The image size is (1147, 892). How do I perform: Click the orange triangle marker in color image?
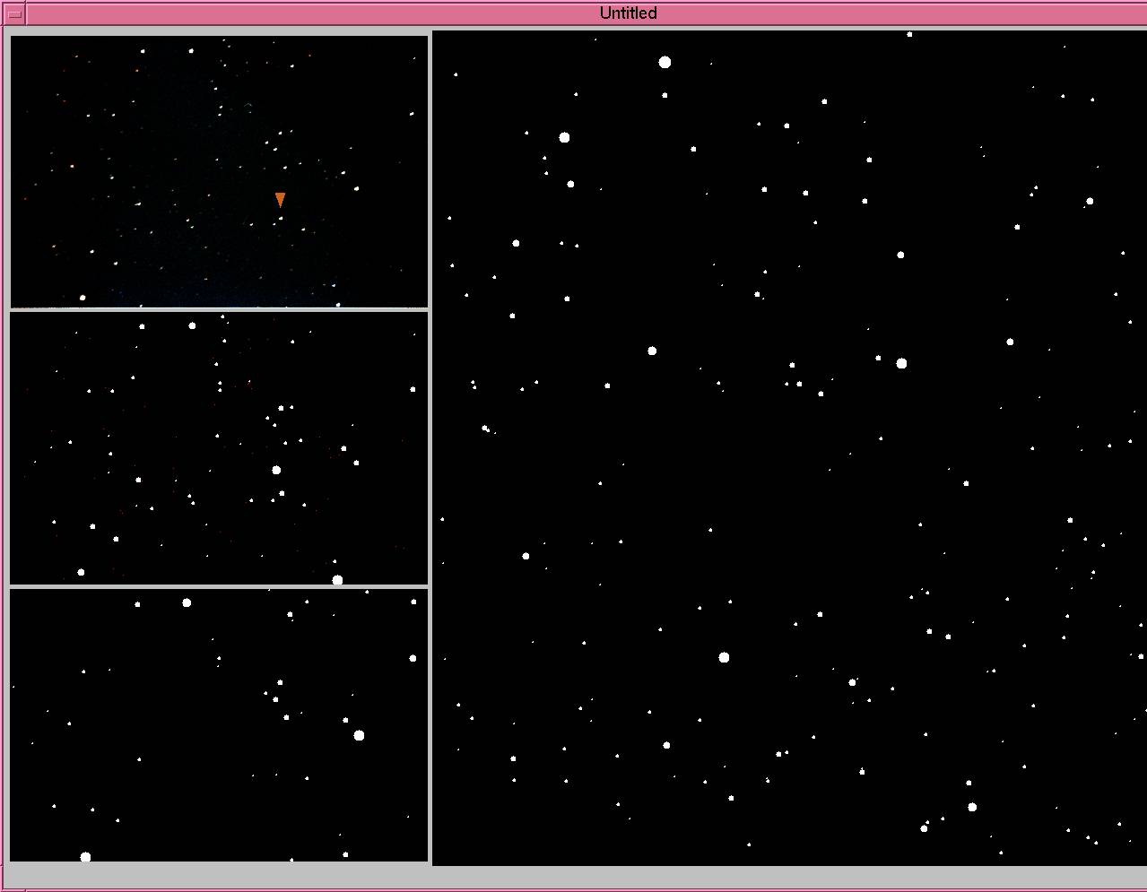[280, 199]
